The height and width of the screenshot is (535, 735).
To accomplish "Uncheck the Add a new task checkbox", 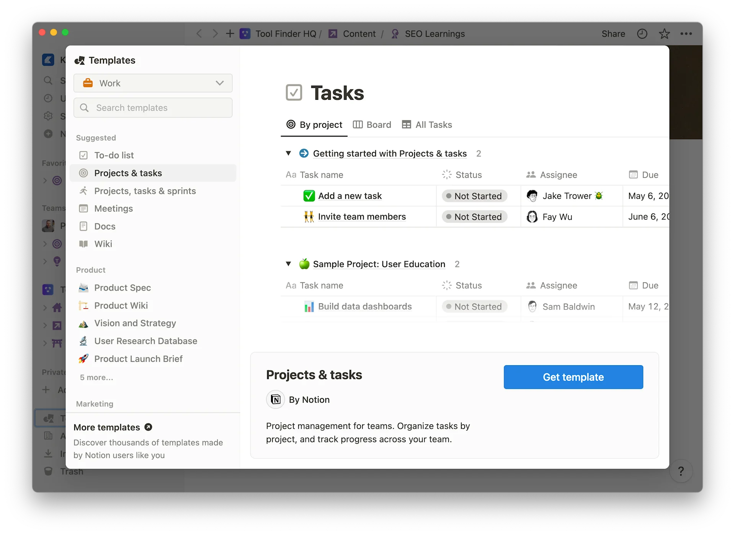I will (309, 195).
